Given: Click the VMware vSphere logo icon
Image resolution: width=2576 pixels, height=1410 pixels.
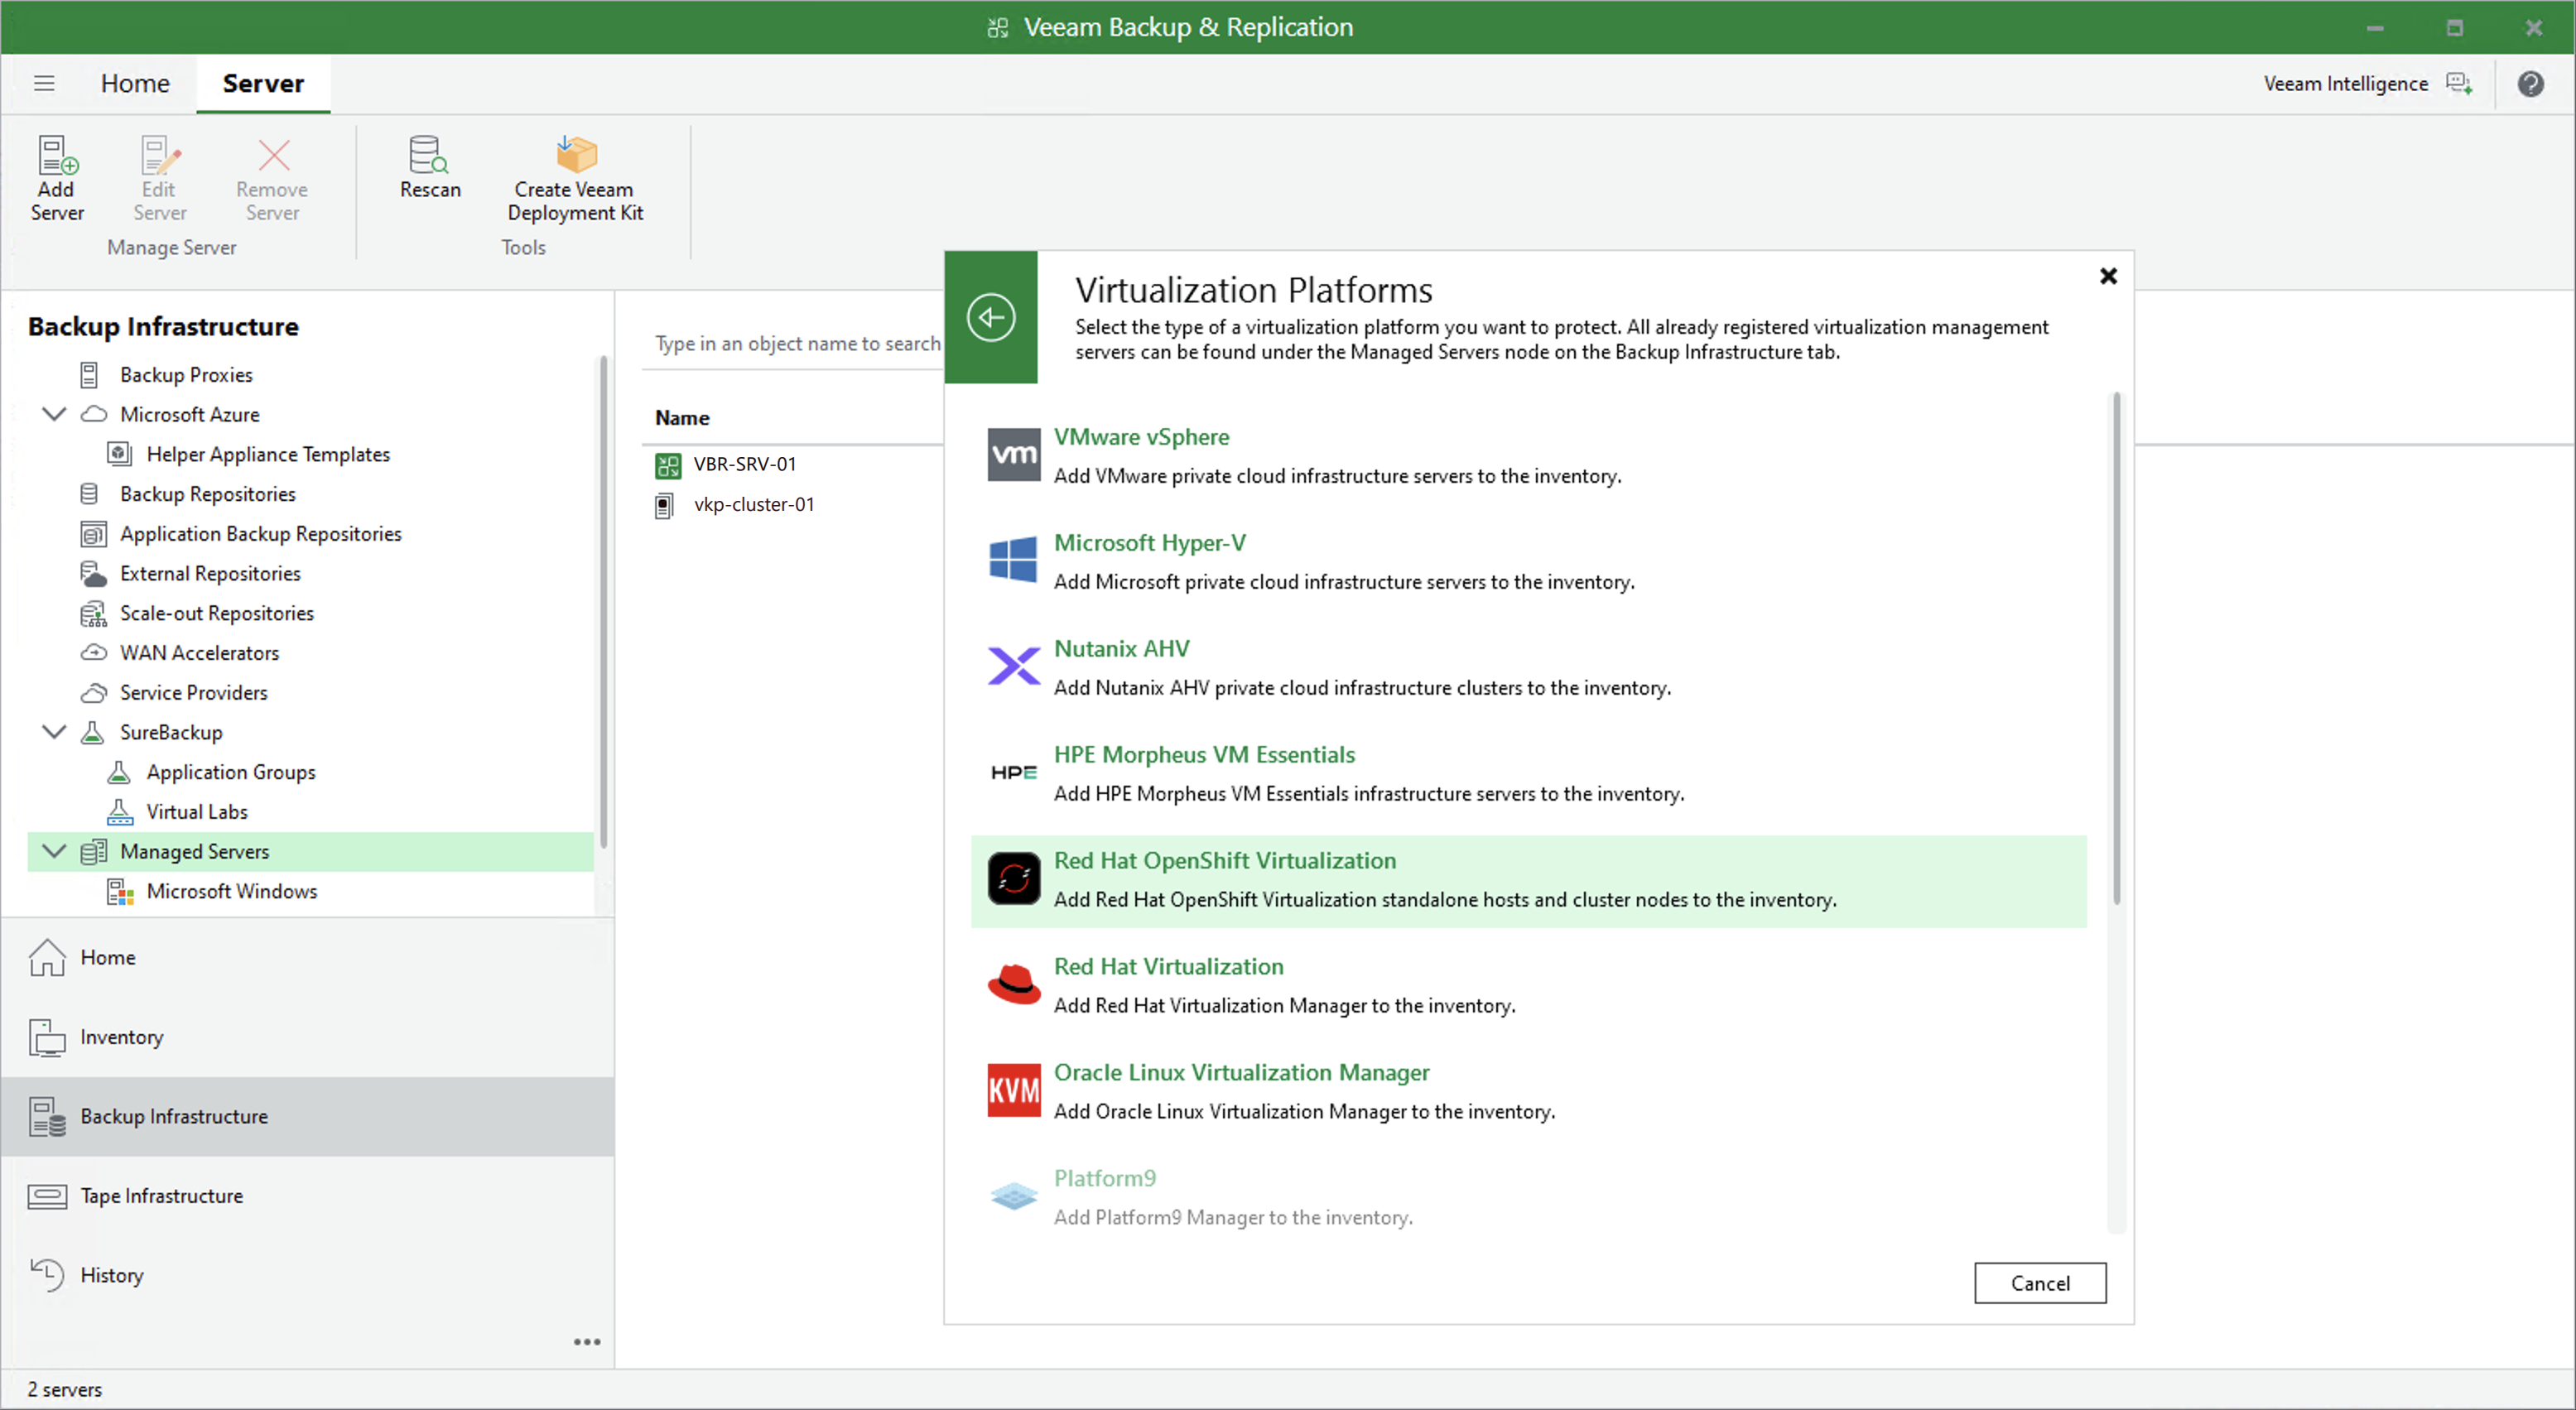Looking at the screenshot, I should coord(1013,454).
